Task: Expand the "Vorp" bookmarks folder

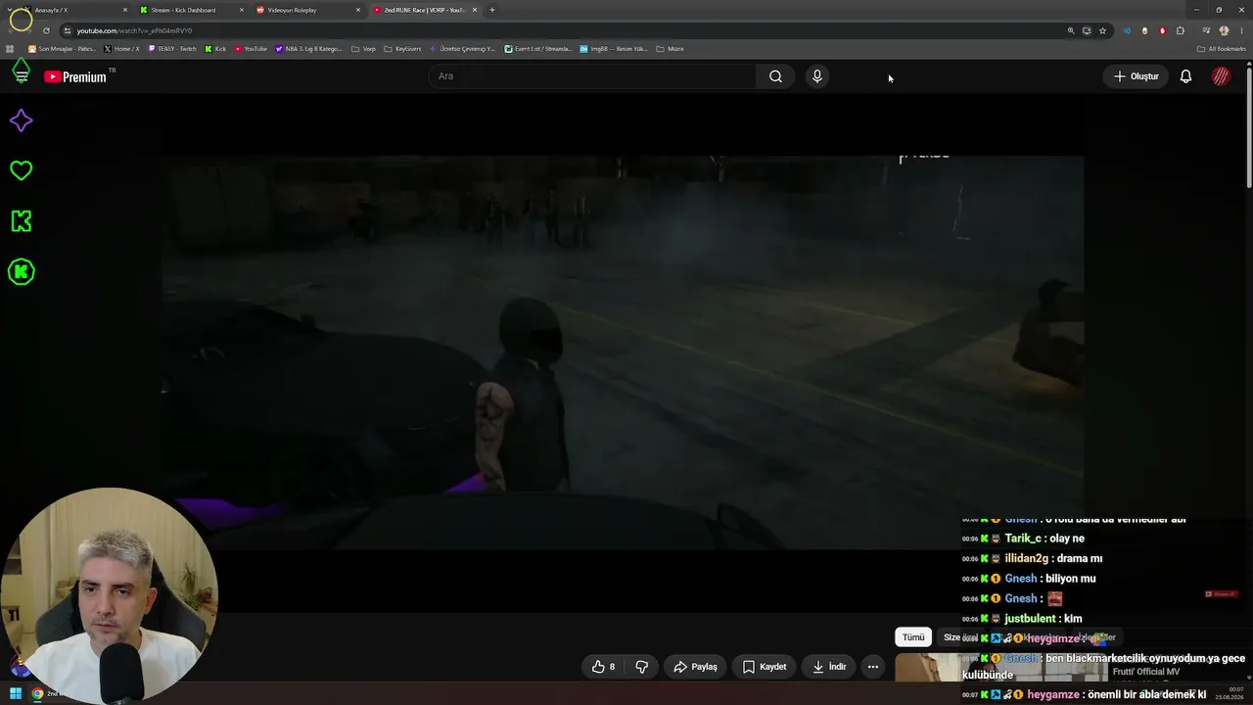Action: pyautogui.click(x=363, y=49)
